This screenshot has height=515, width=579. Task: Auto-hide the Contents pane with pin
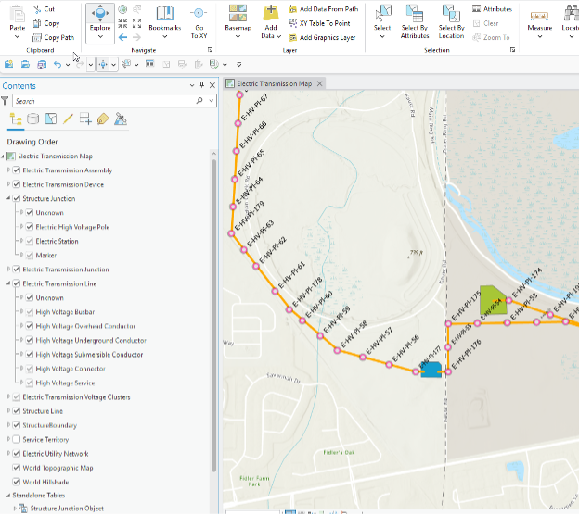pos(202,85)
